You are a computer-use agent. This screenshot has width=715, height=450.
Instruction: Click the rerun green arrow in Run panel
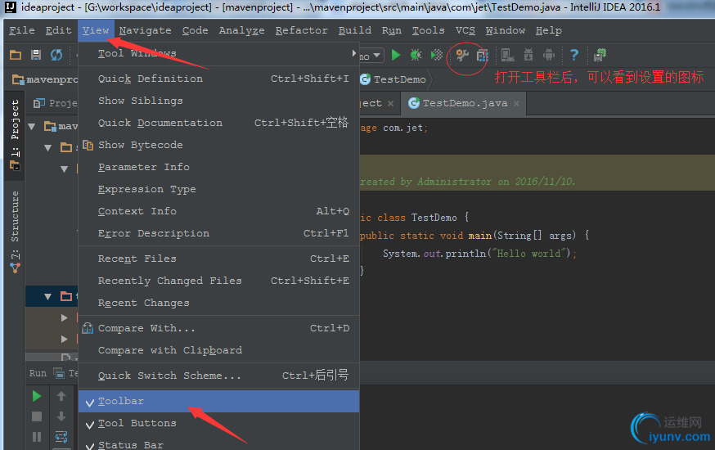37,396
